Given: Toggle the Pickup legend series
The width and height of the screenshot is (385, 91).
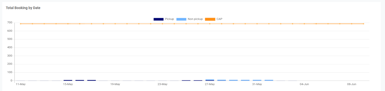Looking at the screenshot, I should 164,19.
